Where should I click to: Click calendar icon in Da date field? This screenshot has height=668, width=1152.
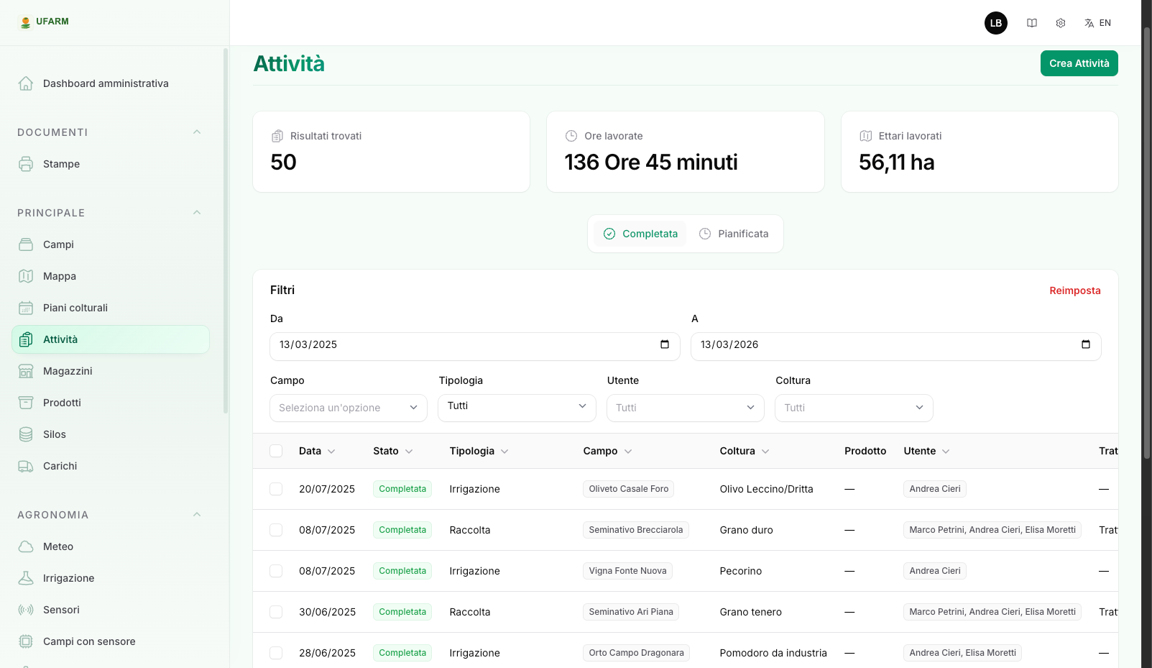pos(665,344)
